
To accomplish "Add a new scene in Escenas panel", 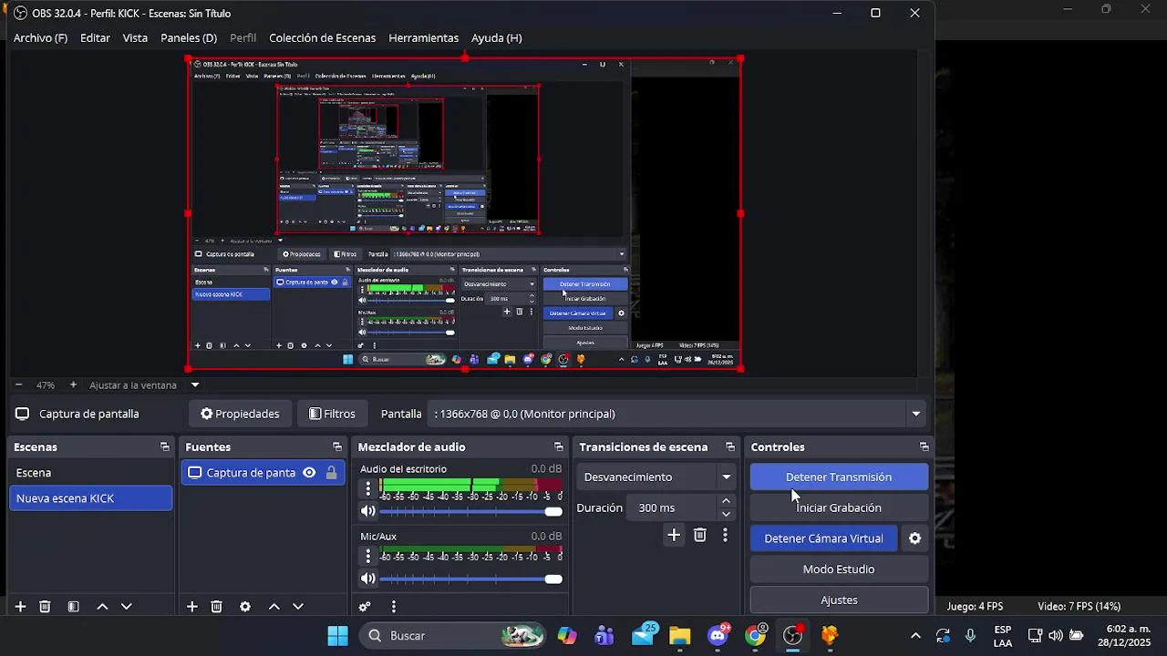I will (20, 607).
